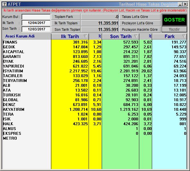Image resolution: width=190 pixels, height=171 pixels.
Task: Edit the Ilk Tarih date field
Action: click(36, 23)
